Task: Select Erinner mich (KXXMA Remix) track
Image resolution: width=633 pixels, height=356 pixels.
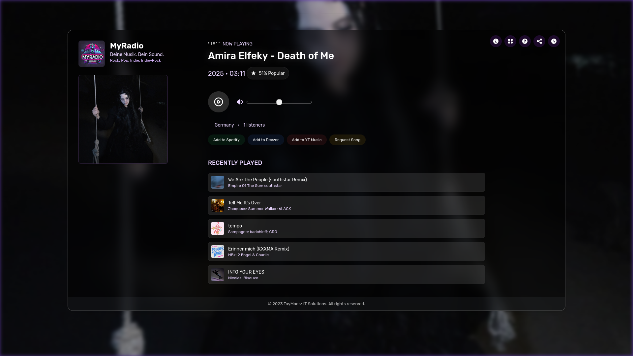Action: [x=346, y=252]
